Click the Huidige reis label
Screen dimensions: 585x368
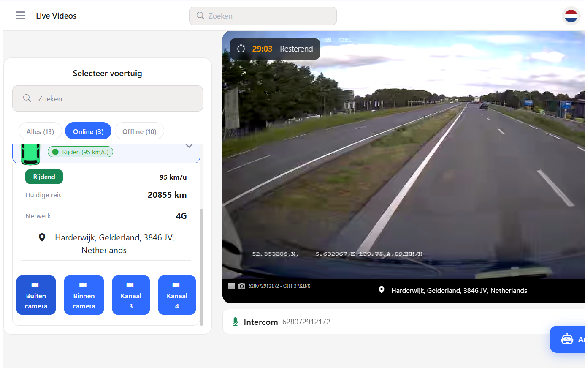(43, 195)
